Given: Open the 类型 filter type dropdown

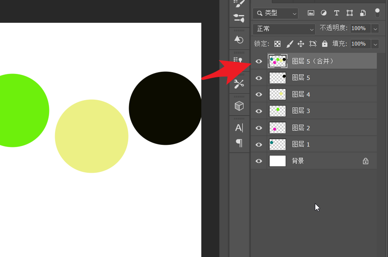Looking at the screenshot, I should point(275,13).
